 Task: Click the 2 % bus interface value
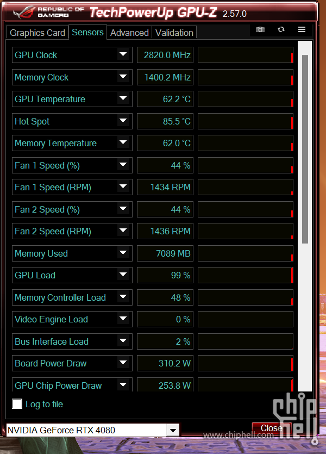[x=165, y=341]
